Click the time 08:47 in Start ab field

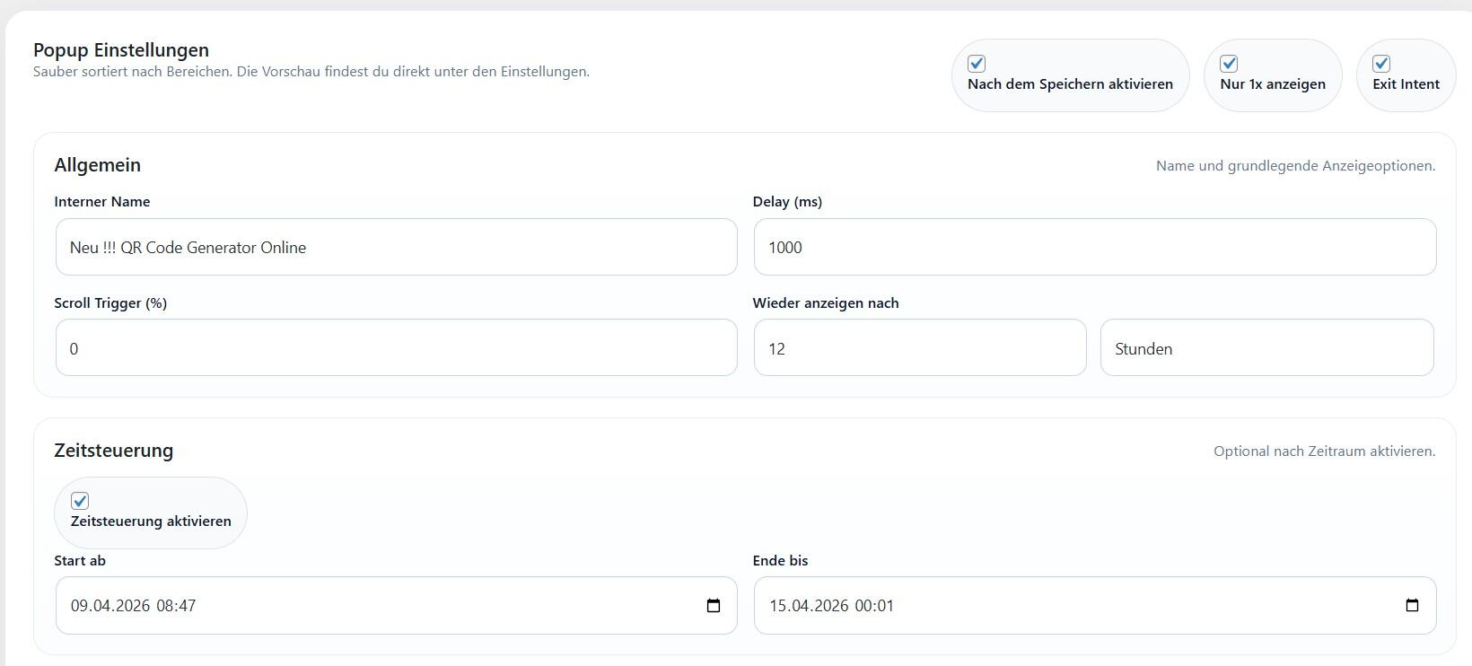176,606
